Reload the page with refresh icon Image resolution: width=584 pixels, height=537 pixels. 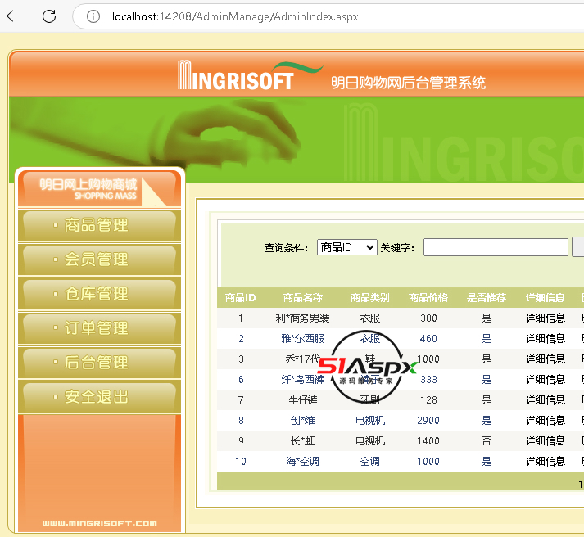click(x=49, y=16)
